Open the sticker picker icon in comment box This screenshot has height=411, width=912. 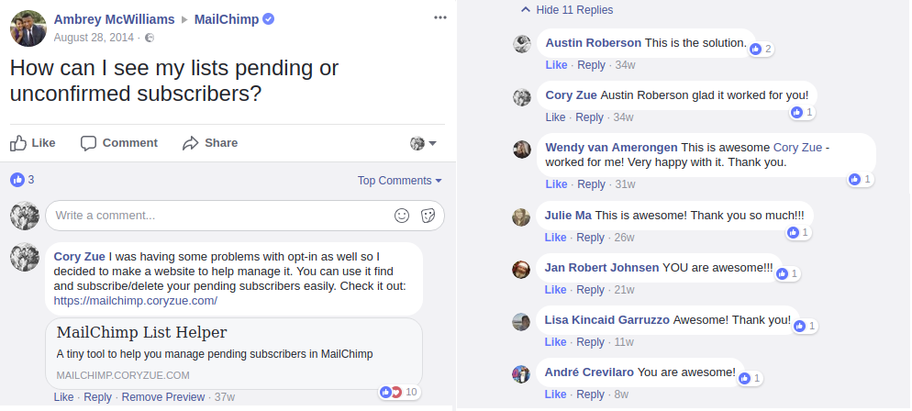click(428, 216)
